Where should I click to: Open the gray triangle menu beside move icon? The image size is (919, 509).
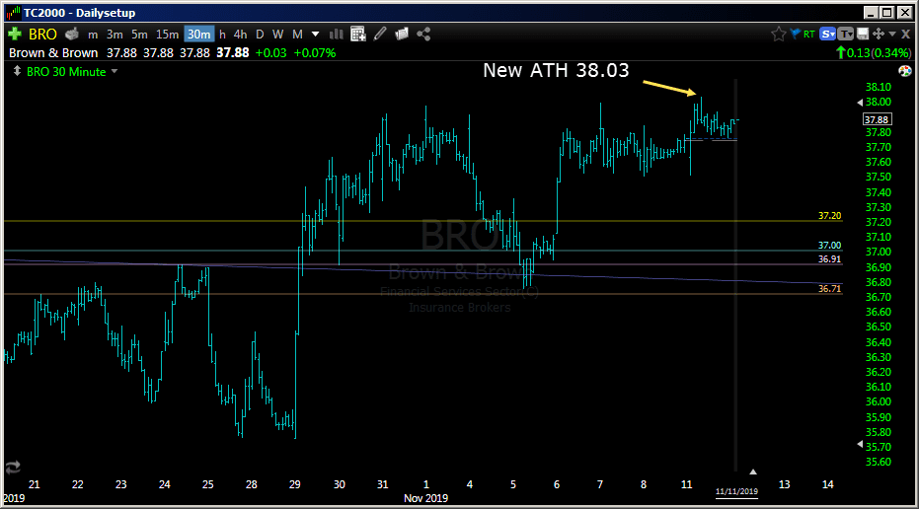[x=892, y=34]
